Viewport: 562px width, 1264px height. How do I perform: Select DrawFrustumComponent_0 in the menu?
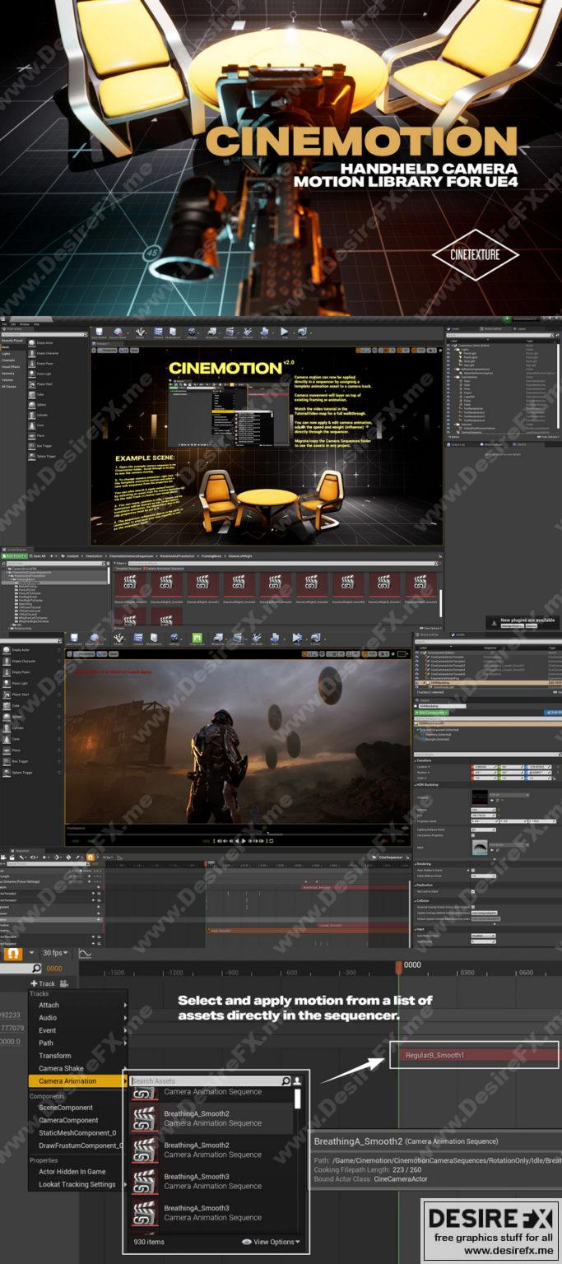[79, 1145]
